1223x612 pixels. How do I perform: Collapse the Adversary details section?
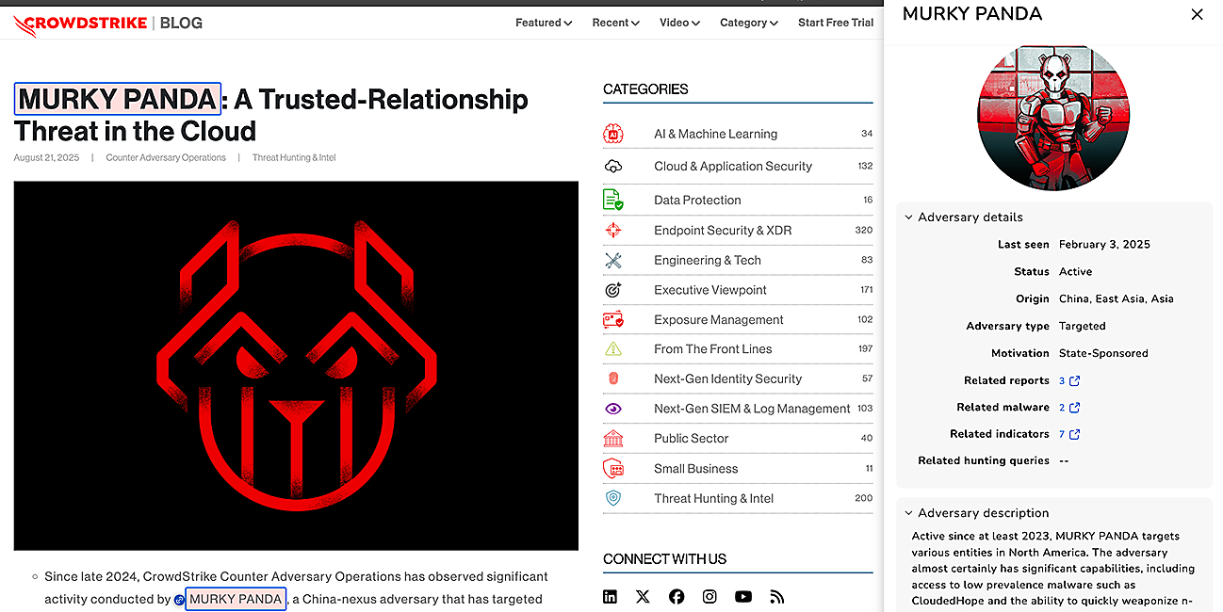click(909, 217)
